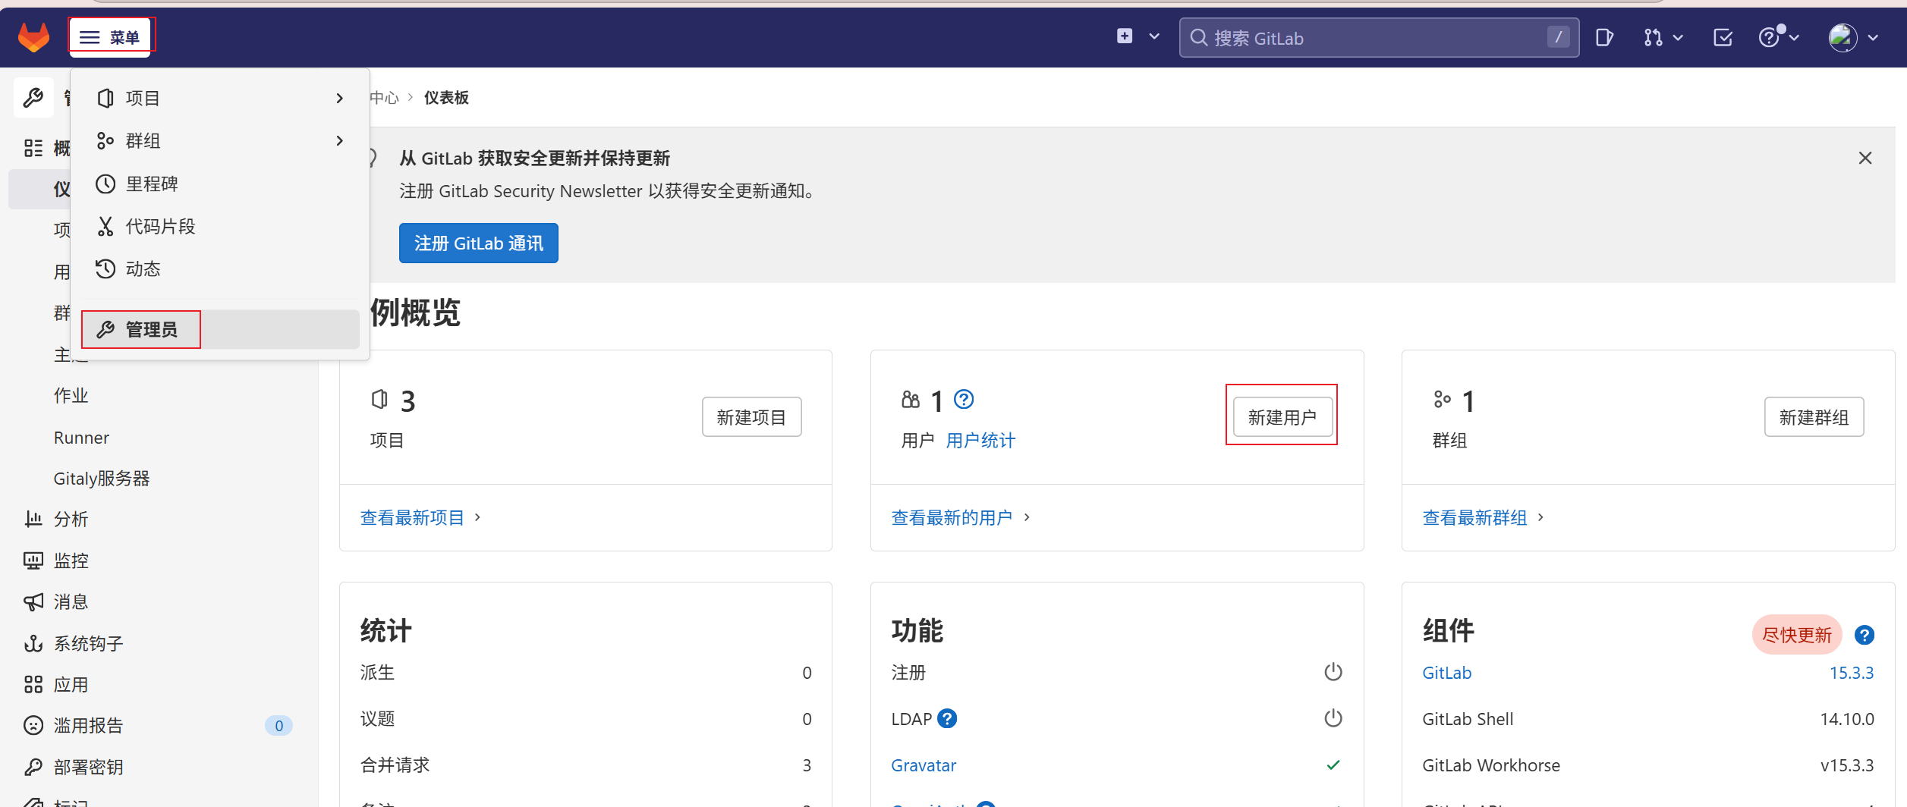This screenshot has height=807, width=1907.
Task: Expand the merge requests dropdown chevron
Action: point(1678,38)
